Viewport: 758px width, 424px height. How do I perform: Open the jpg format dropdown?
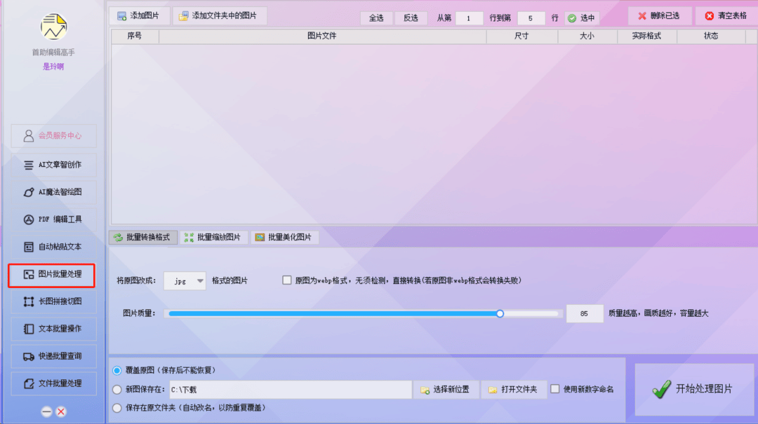pos(199,280)
